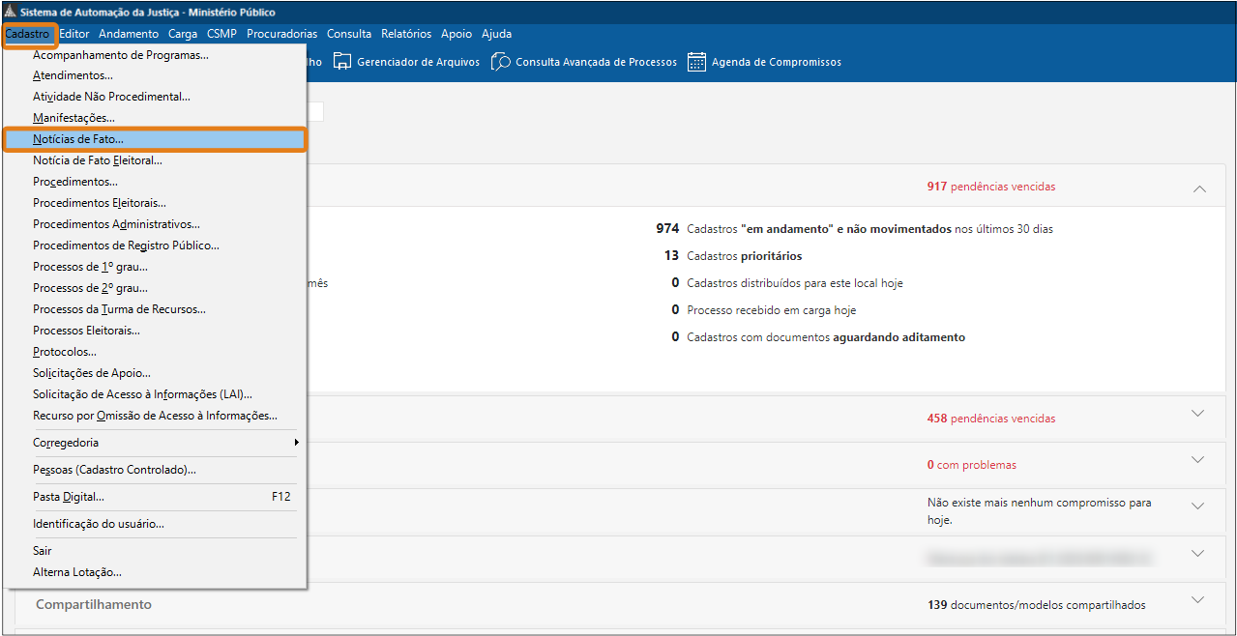Image resolution: width=1237 pixels, height=636 pixels.
Task: Open the Gerenciador de Arquivos toolbar icon
Action: click(x=342, y=62)
